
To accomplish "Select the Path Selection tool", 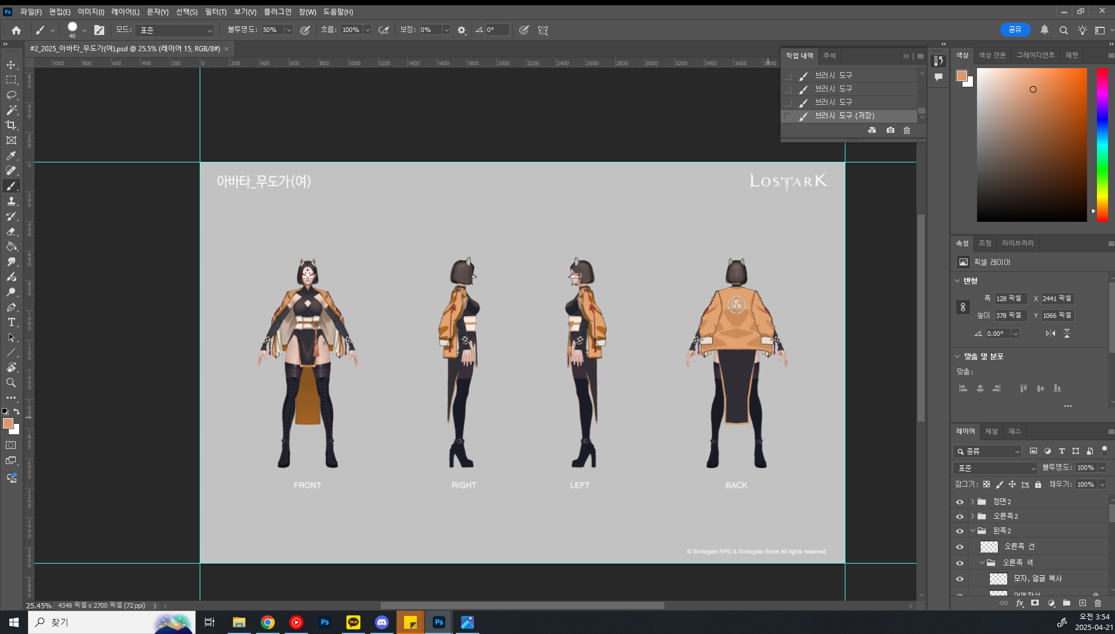I will pos(11,337).
